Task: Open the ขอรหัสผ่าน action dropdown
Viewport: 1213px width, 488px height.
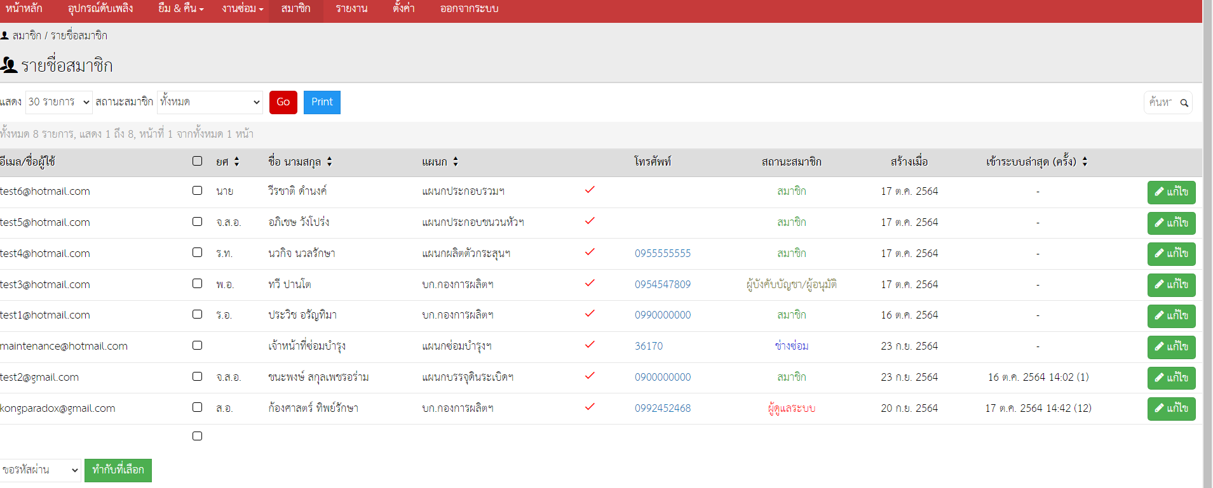Action: pyautogui.click(x=41, y=470)
